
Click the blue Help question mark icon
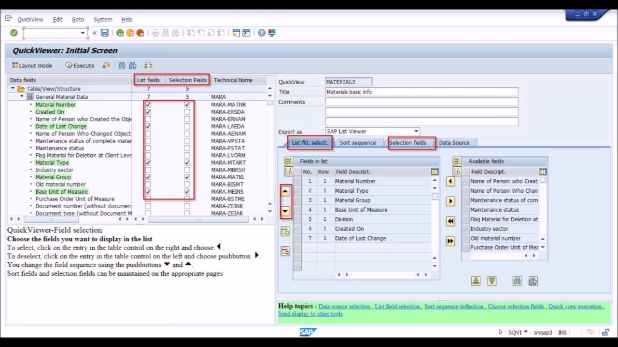tap(262, 33)
